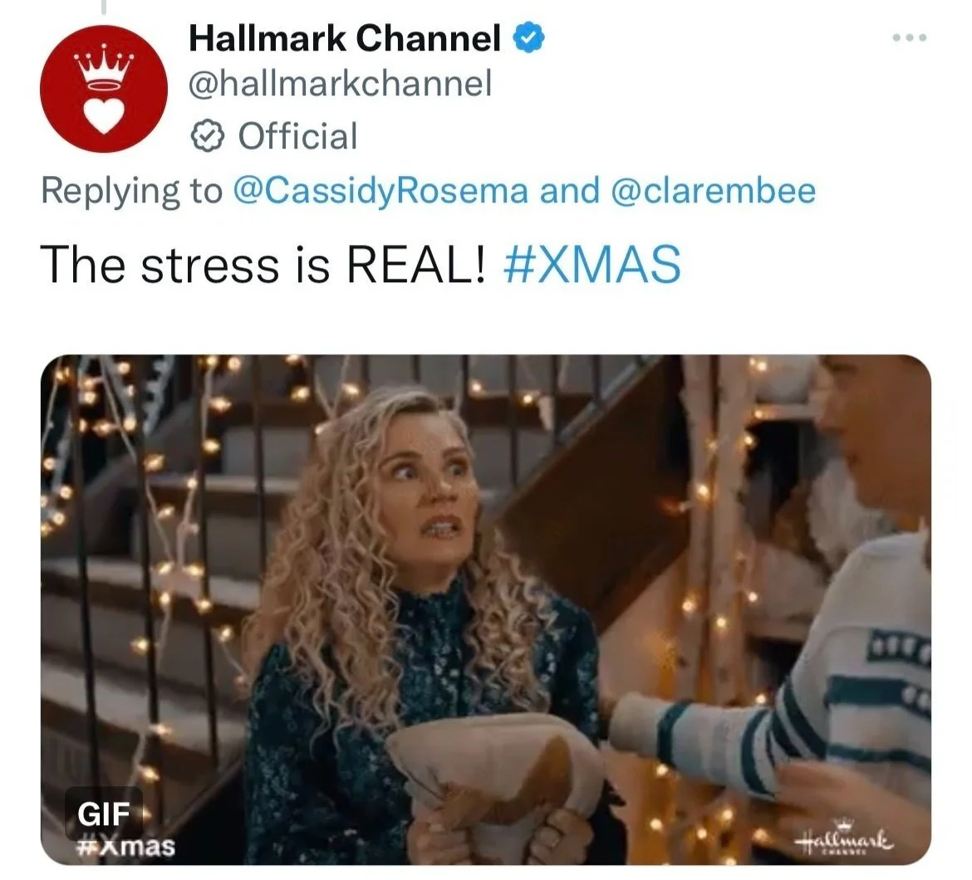
Task: Click the pillow held in the GIF
Action: (494, 772)
